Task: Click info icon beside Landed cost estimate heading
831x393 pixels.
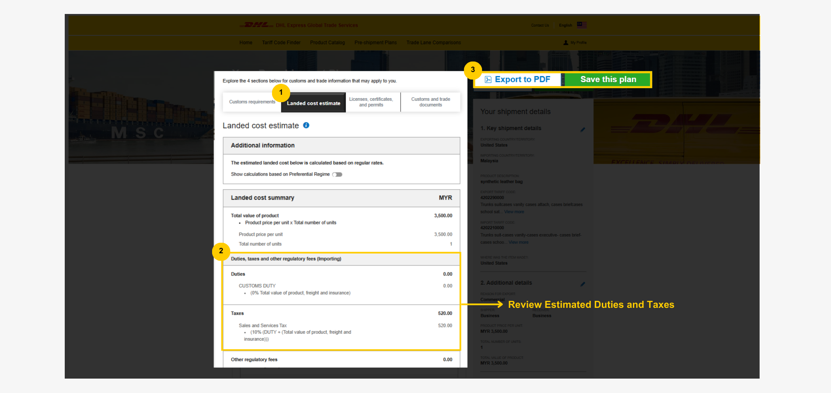Action: click(x=306, y=125)
